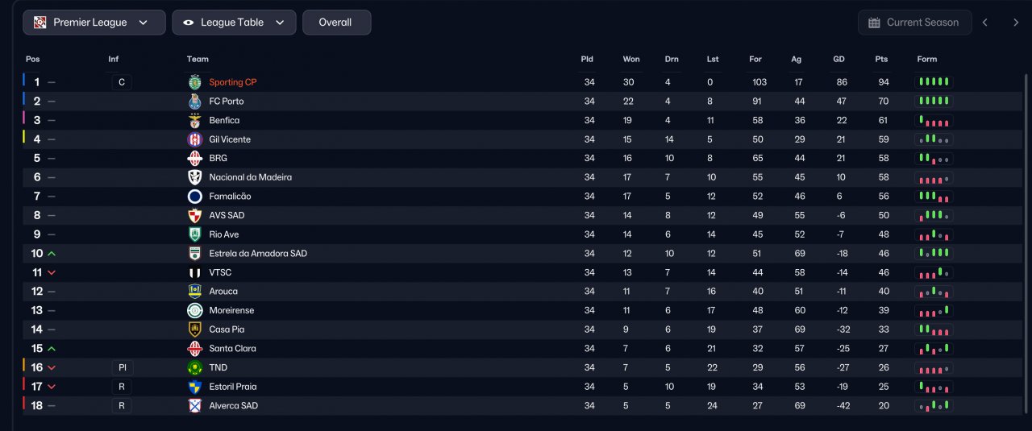Go to next season with right chevron

click(1015, 23)
